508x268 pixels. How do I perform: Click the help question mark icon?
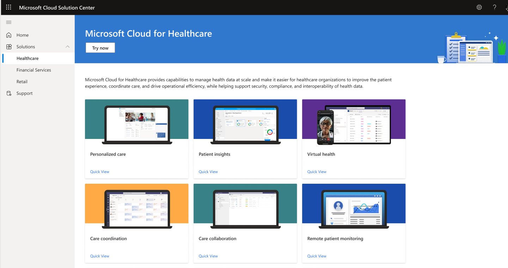[495, 7]
